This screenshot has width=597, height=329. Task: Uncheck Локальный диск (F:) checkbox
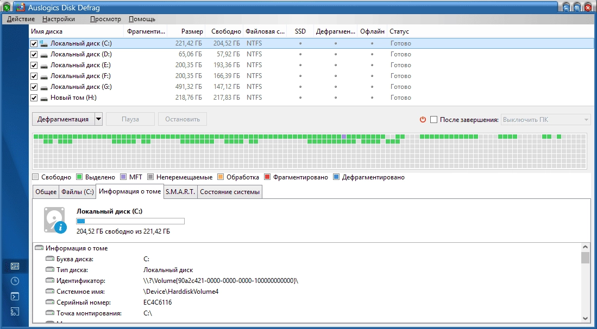pyautogui.click(x=34, y=76)
